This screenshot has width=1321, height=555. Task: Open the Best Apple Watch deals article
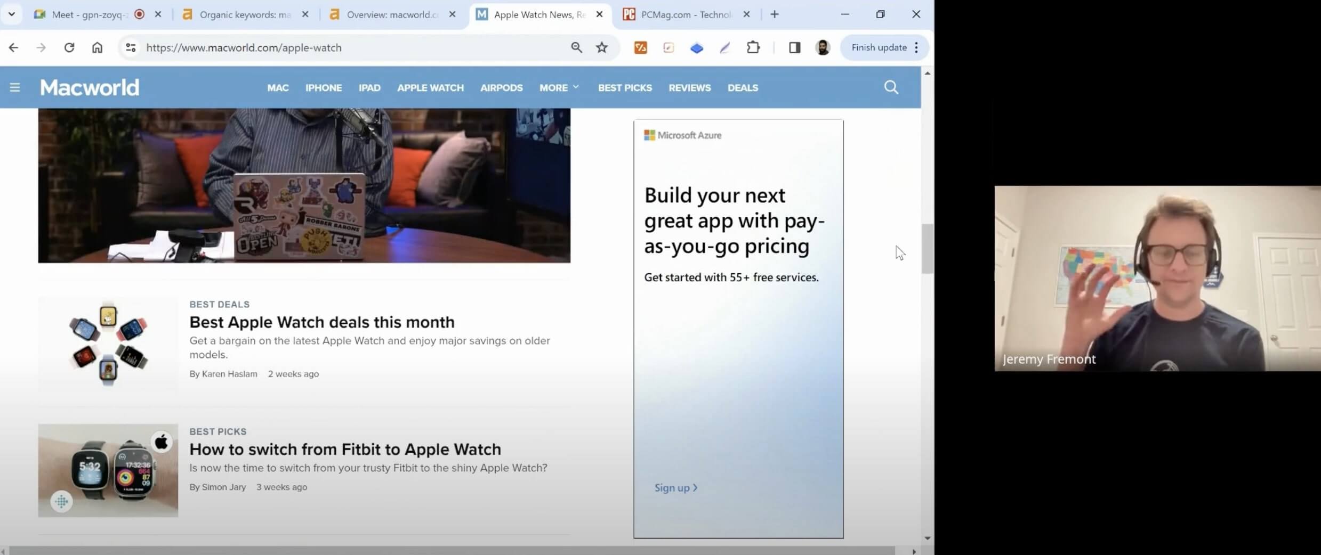point(322,322)
